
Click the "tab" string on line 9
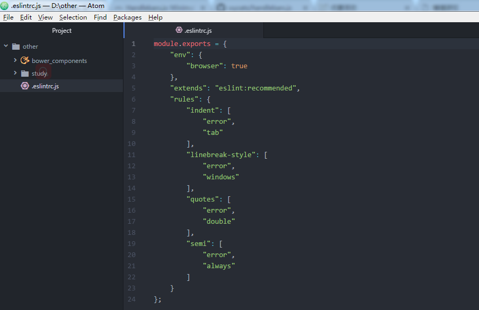pyautogui.click(x=213, y=133)
